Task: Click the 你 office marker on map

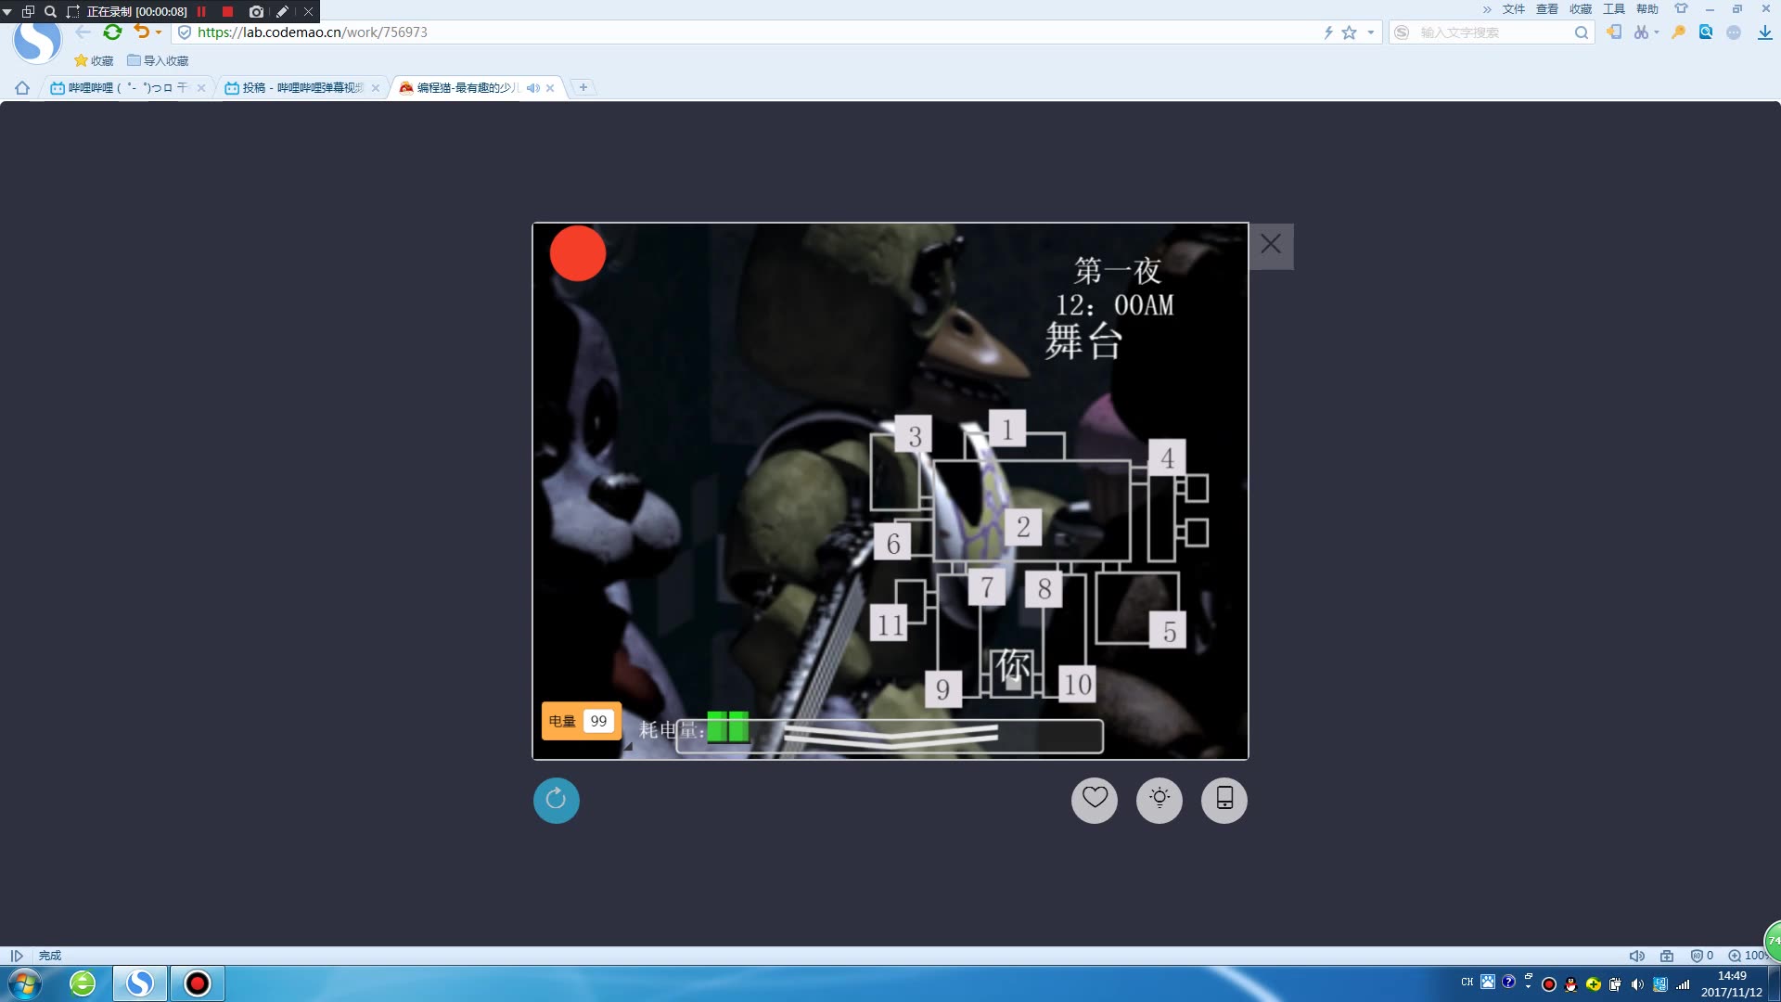Action: pos(1013,669)
